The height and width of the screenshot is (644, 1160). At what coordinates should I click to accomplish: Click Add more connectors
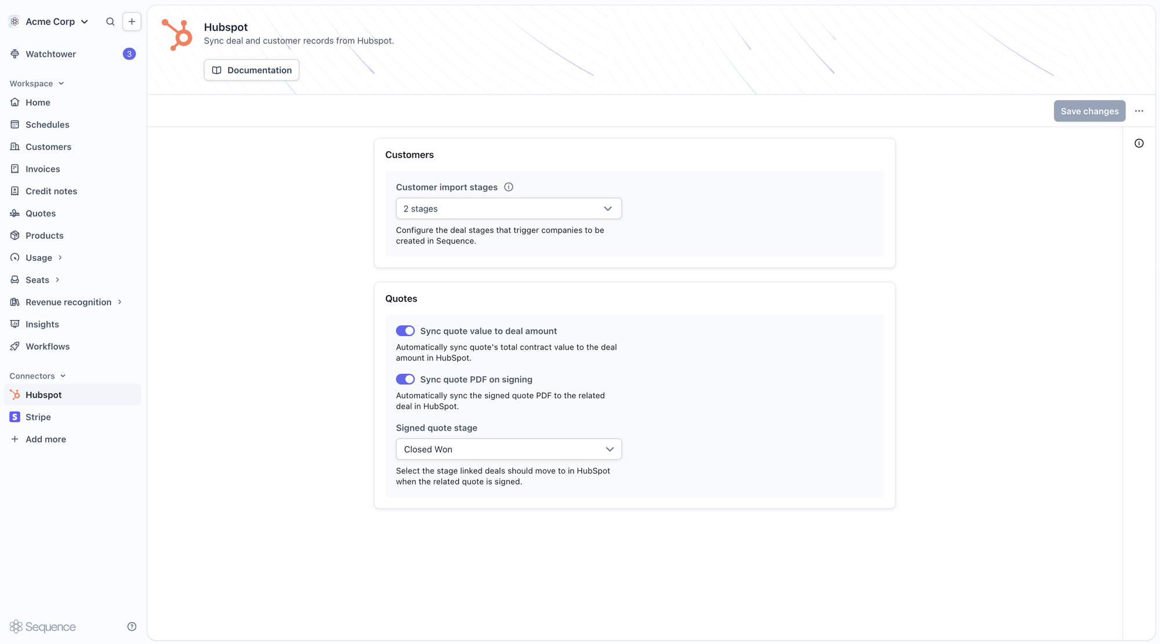coord(72,439)
